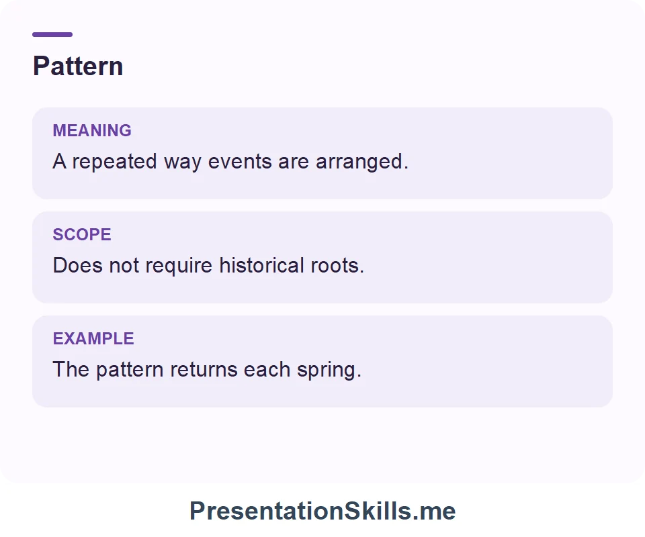
Task: Click the purple accent bar above Pattern
Action: [x=52, y=34]
